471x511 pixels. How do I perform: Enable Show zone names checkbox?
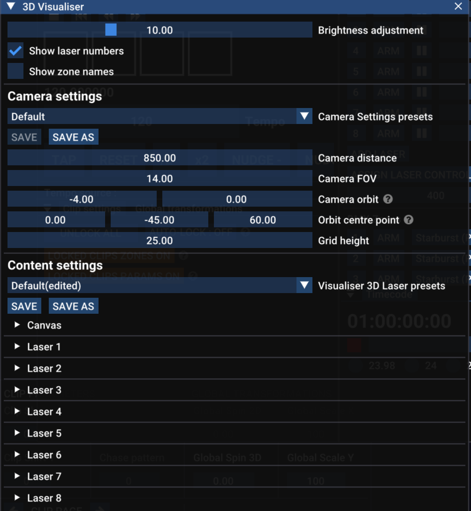15,71
